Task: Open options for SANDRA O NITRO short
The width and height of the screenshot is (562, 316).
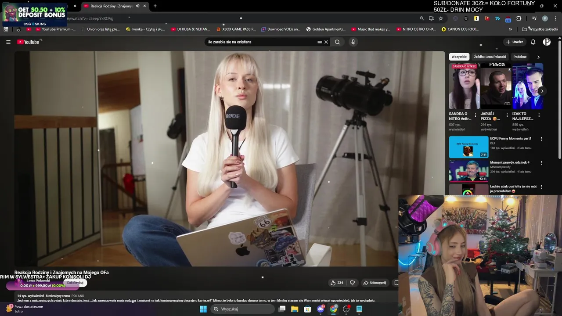Action: (x=476, y=115)
